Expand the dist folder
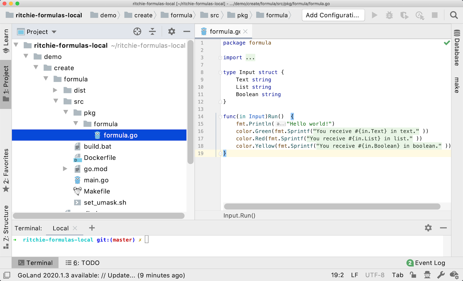Screen dimensions: 463x281 (55, 90)
